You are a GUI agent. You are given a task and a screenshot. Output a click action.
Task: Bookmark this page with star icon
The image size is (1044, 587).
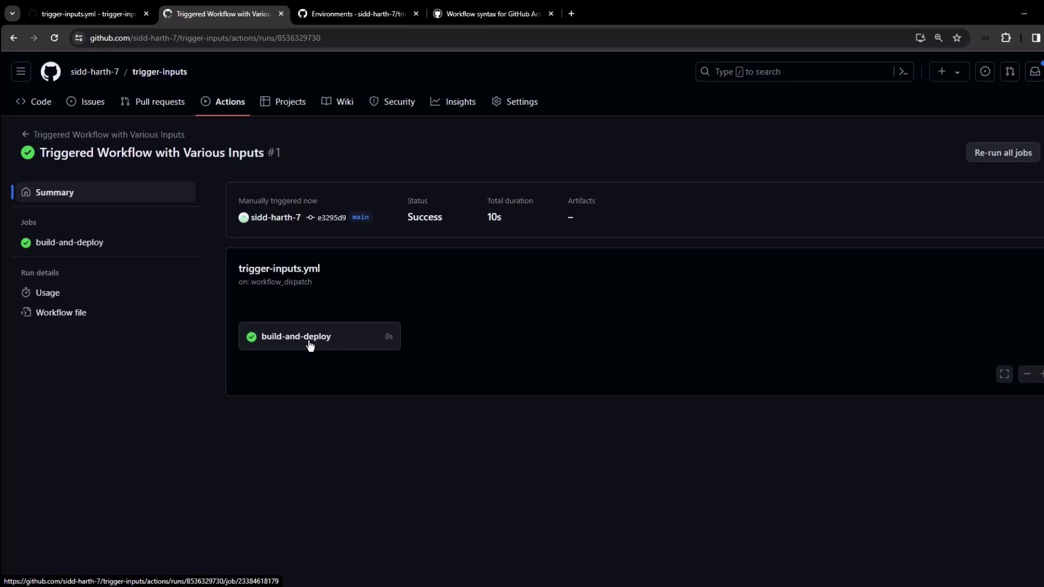coord(957,38)
